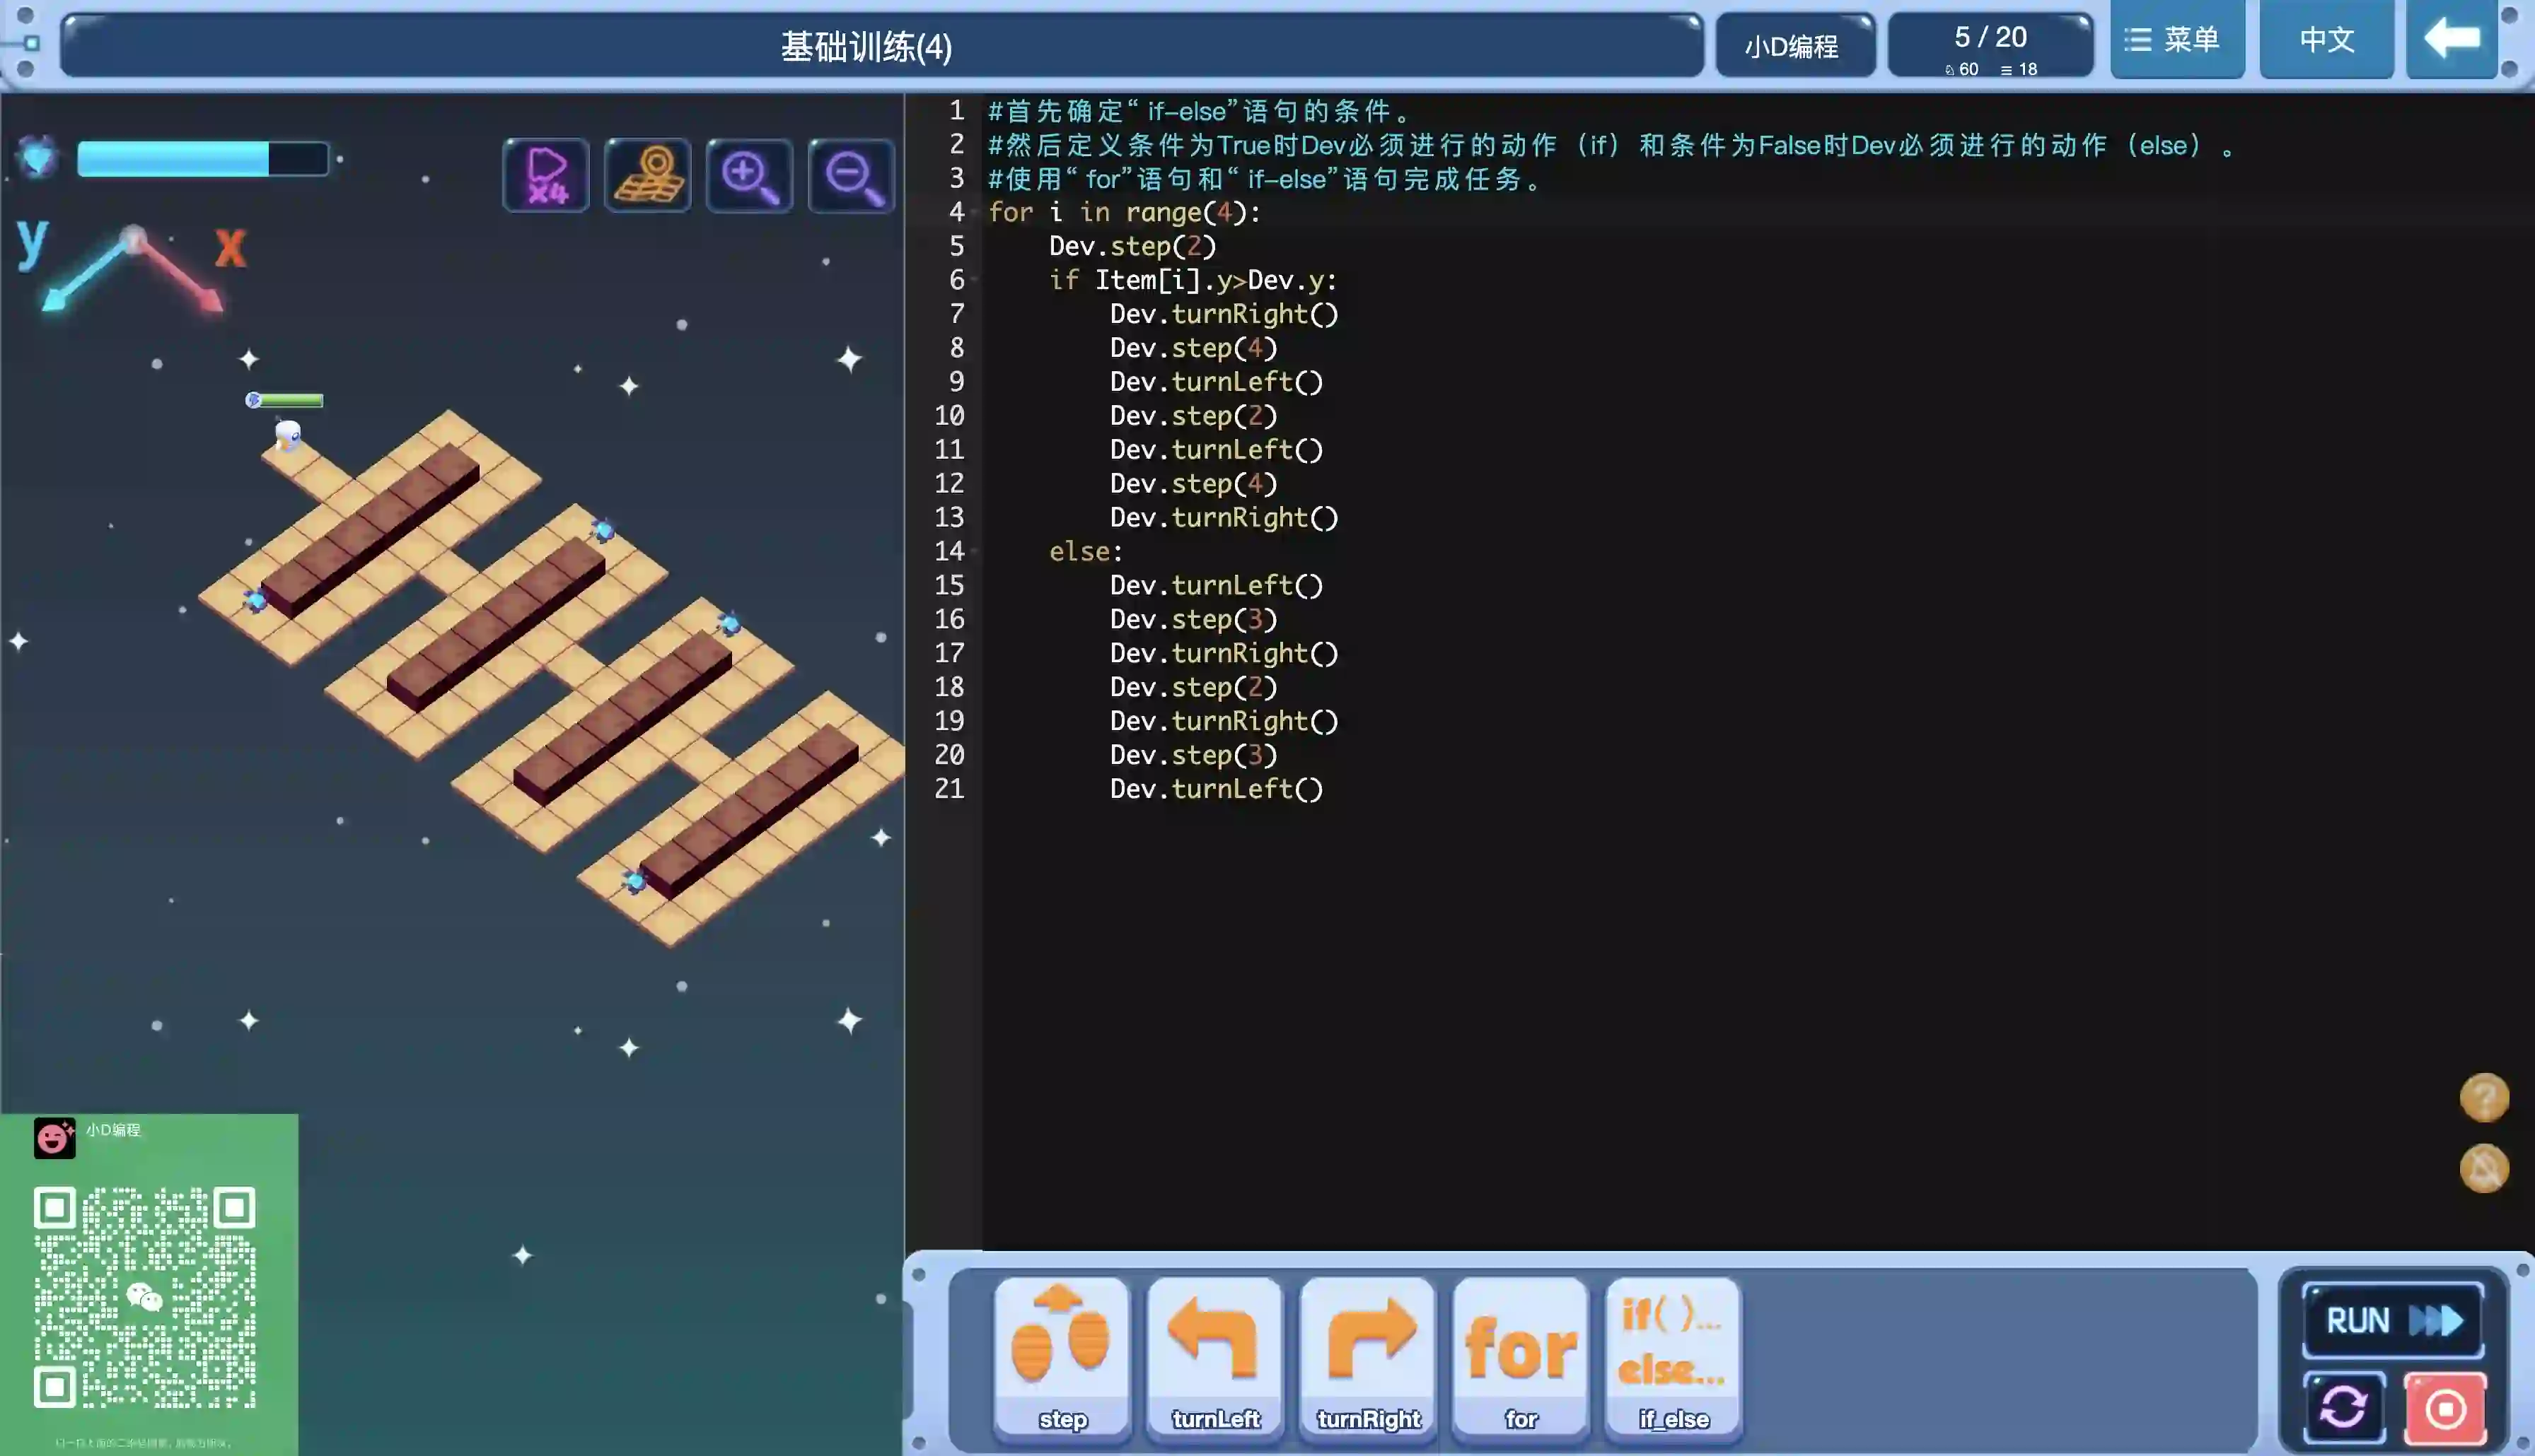Zoom in on the game map
The image size is (2535, 1456).
pyautogui.click(x=749, y=175)
